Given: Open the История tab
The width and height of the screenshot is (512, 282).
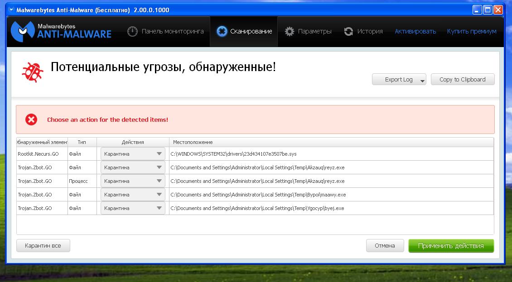Looking at the screenshot, I should 370,31.
